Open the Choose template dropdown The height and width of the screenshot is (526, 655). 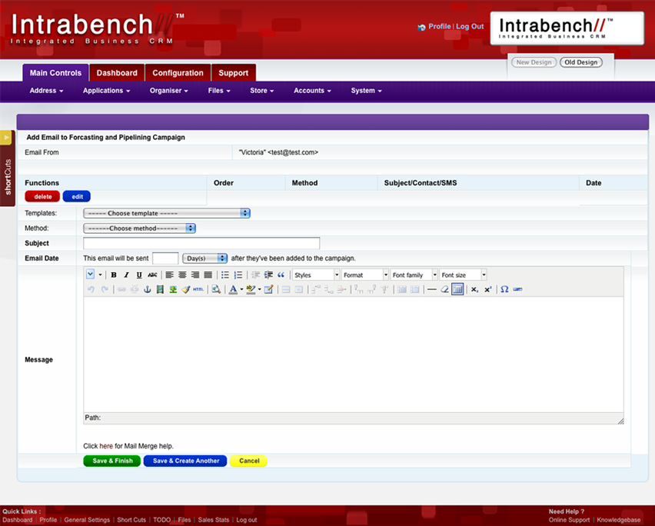pos(166,213)
